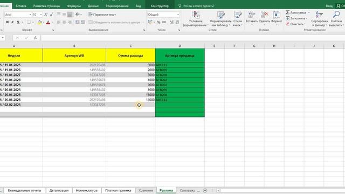Open font name Arial dropdown
The image size is (345, 194).
30,15
